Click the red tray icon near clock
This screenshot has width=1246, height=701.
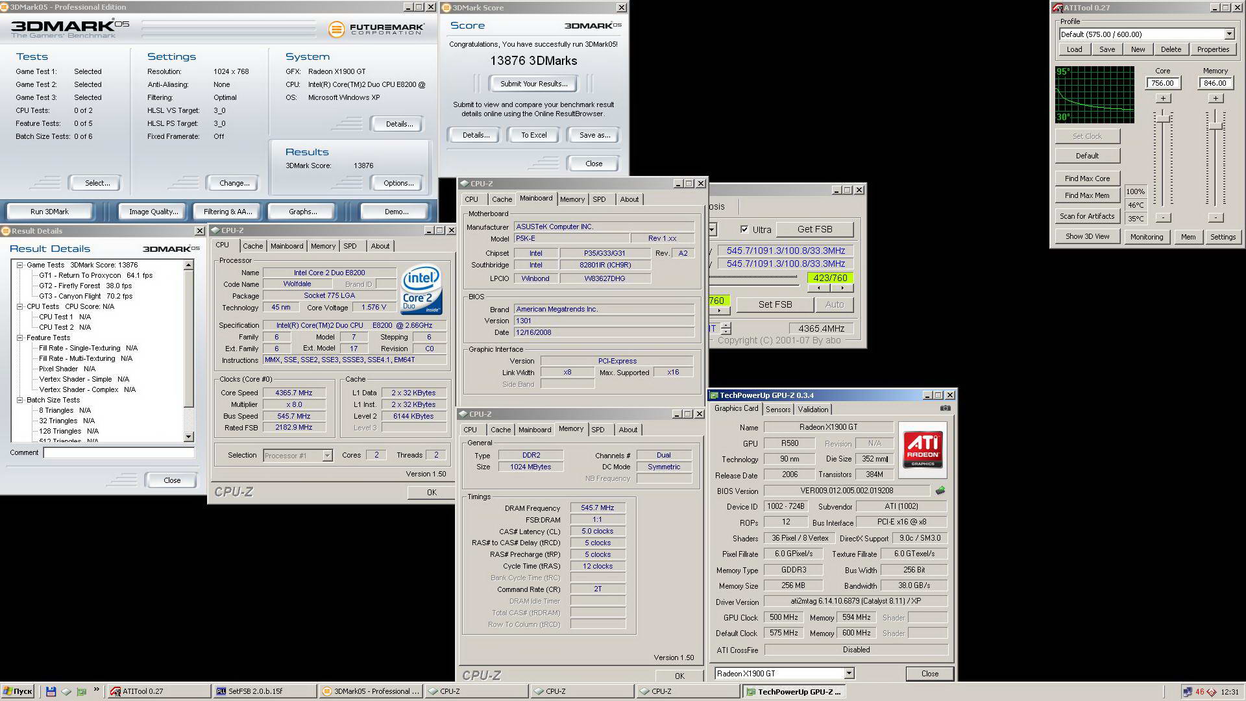(x=1211, y=692)
